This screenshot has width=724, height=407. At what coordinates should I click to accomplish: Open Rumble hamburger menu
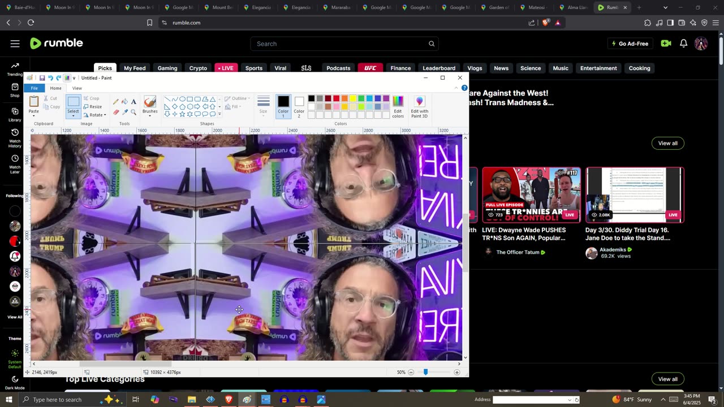[15, 44]
